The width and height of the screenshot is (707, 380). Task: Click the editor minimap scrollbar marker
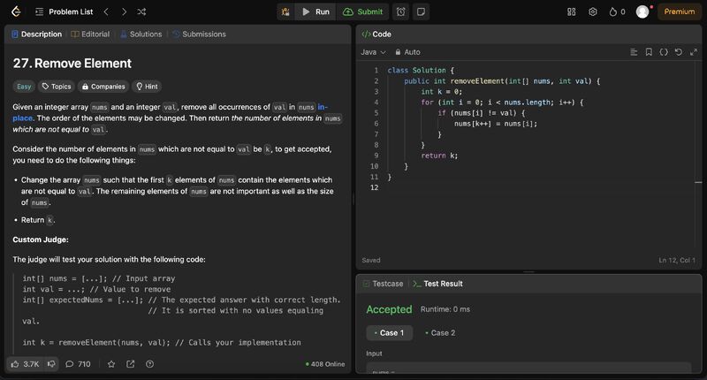click(698, 183)
